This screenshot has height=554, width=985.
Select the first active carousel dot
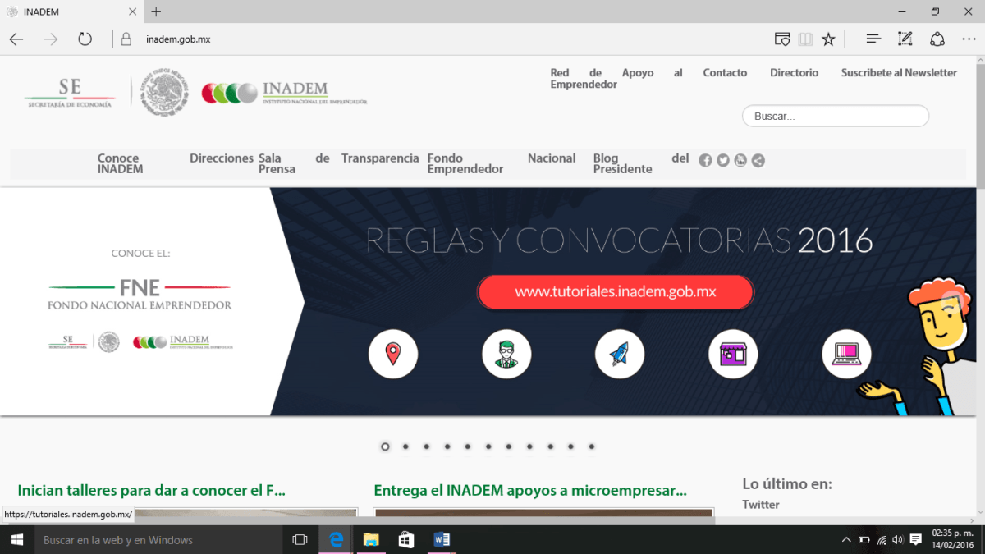tap(385, 446)
